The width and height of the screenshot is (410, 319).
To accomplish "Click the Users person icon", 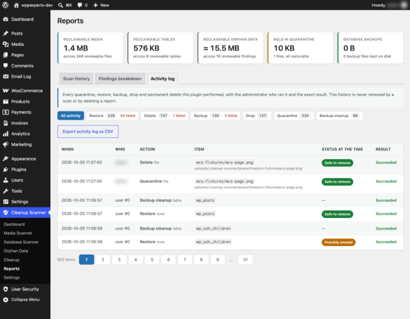I will (x=5, y=180).
